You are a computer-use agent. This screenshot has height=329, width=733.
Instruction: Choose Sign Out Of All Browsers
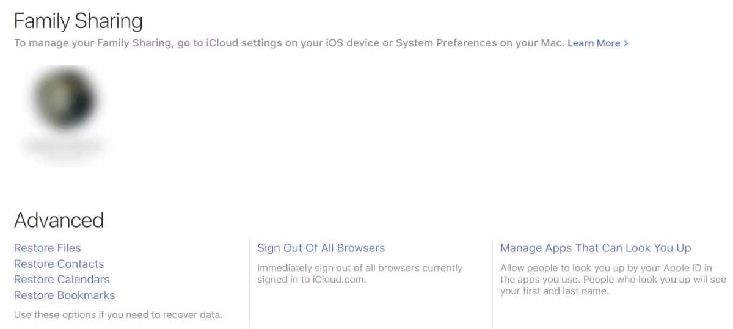[321, 248]
